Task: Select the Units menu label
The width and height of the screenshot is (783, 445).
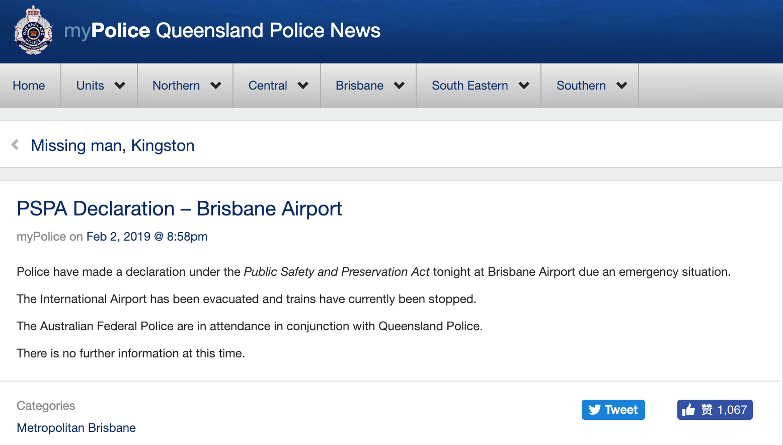Action: 90,86
